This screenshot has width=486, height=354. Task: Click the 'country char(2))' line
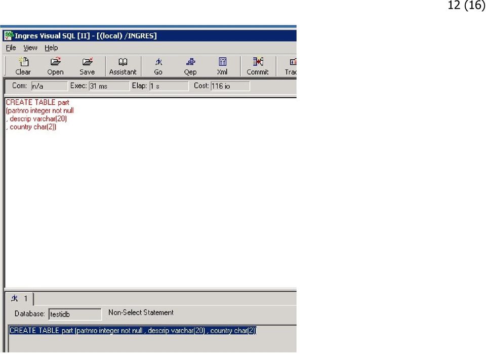(x=31, y=127)
